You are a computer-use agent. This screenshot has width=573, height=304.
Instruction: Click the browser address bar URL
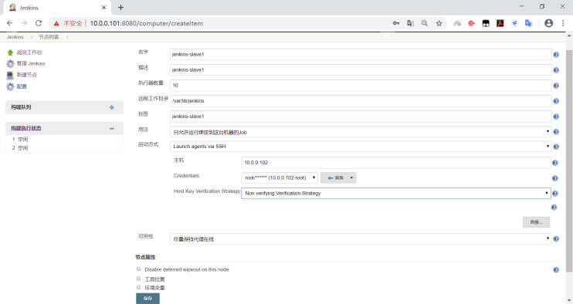pyautogui.click(x=146, y=23)
